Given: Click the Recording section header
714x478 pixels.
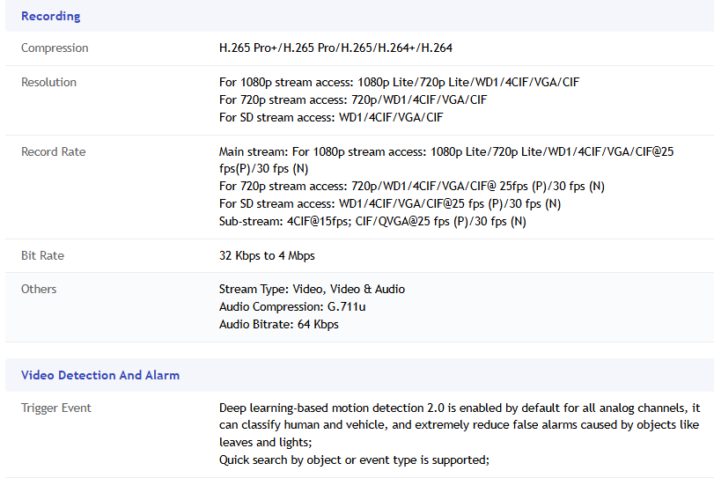Looking at the screenshot, I should click(50, 16).
